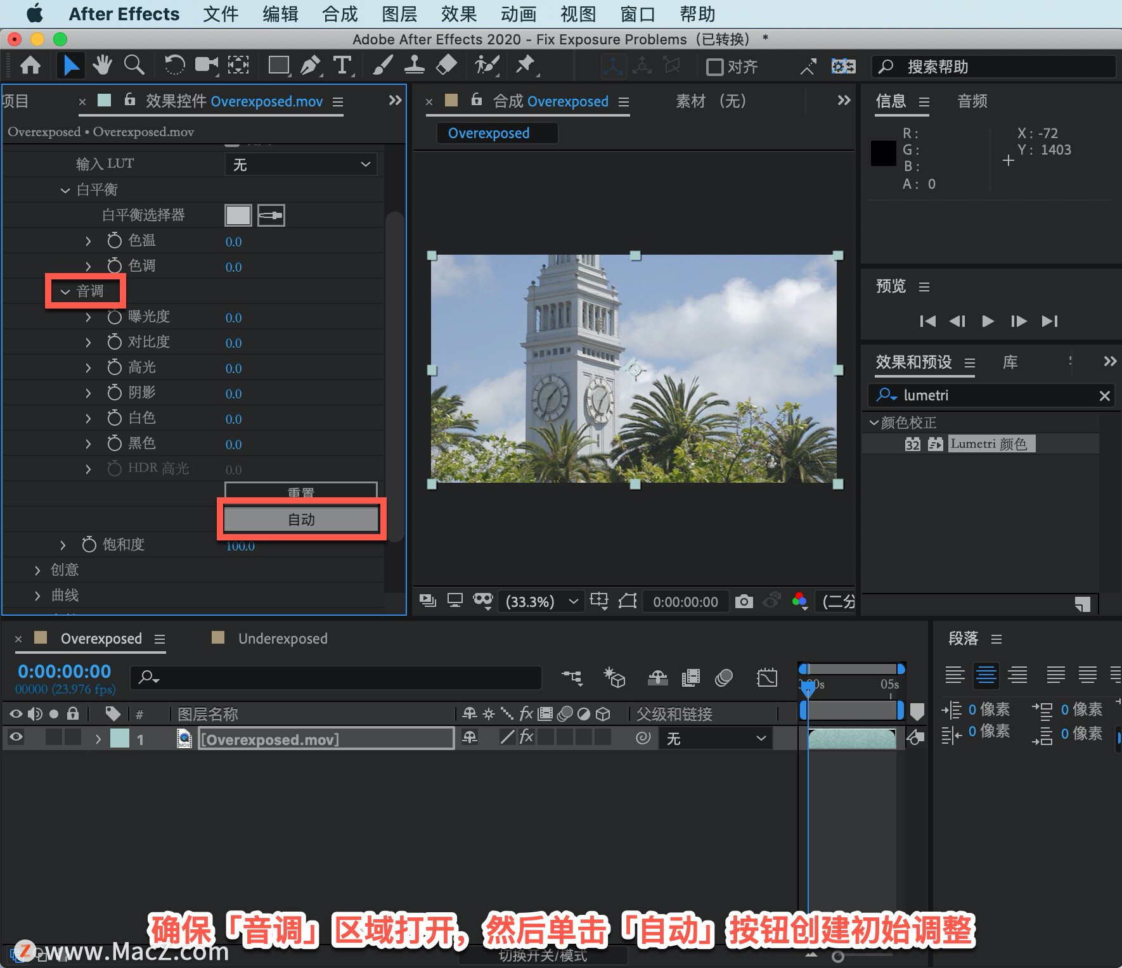Take a snapshot with camera icon
This screenshot has width=1122, height=968.
pyautogui.click(x=744, y=601)
